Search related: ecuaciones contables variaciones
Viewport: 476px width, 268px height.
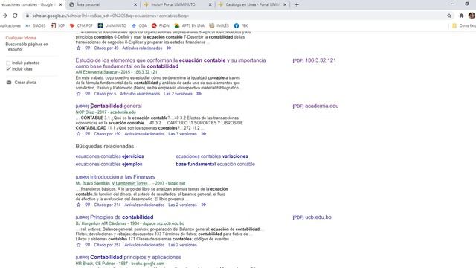(x=212, y=156)
